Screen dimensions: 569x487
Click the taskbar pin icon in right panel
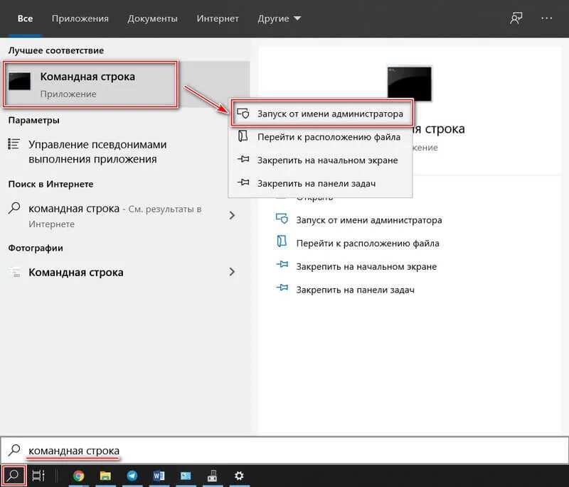[282, 288]
